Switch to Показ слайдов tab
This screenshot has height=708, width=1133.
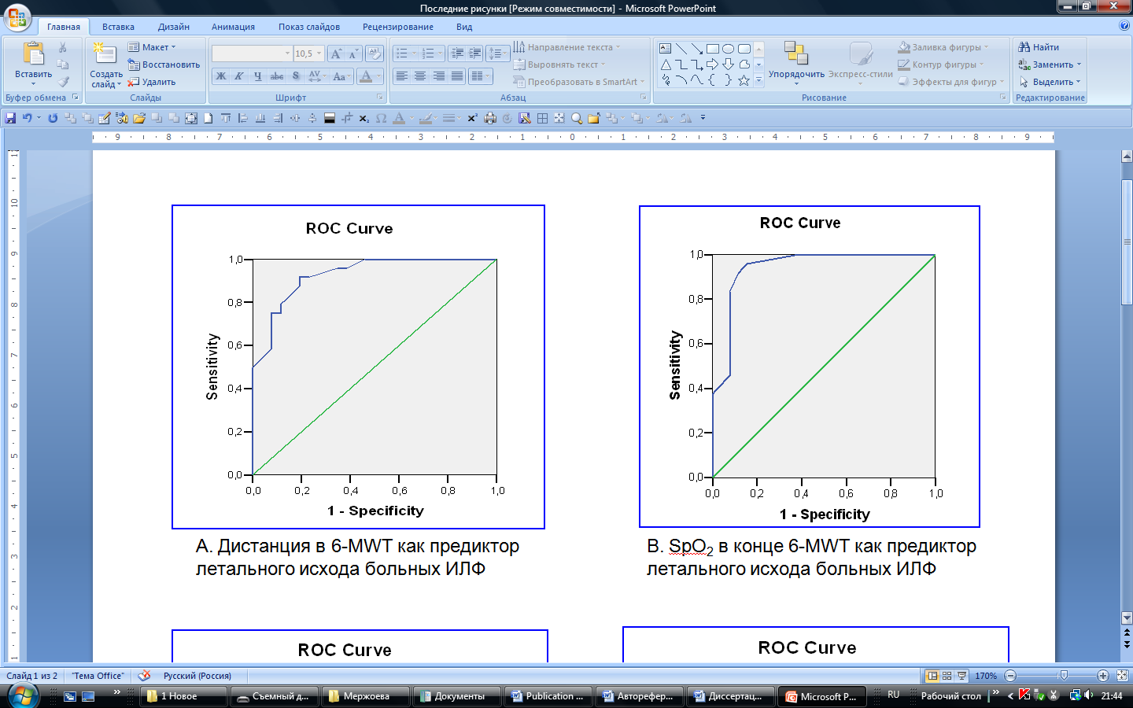click(309, 27)
